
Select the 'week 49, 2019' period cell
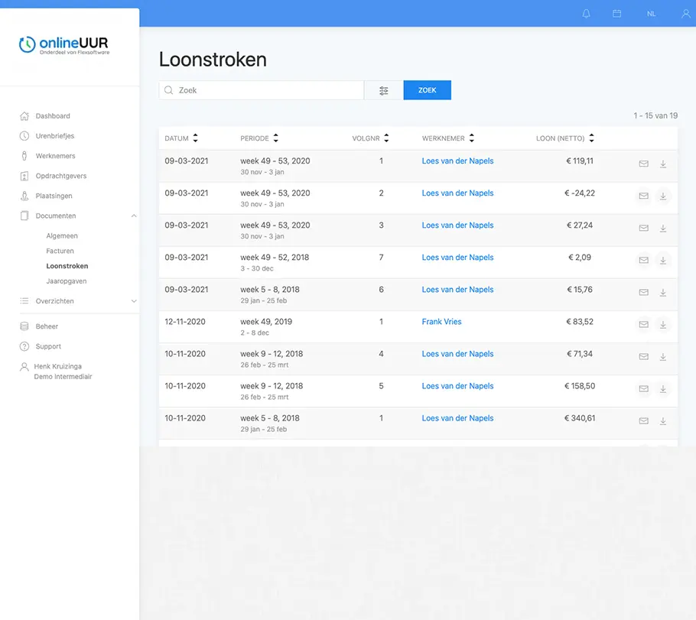tap(266, 326)
